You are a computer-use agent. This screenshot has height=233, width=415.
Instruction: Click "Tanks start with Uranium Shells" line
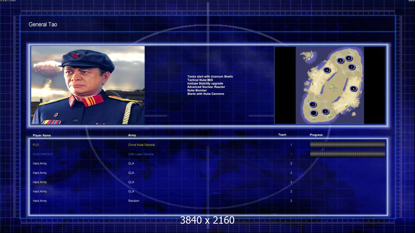click(210, 77)
